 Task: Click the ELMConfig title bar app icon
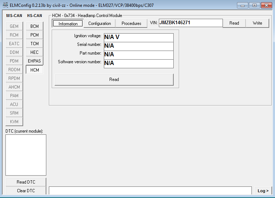pyautogui.click(x=5, y=5)
